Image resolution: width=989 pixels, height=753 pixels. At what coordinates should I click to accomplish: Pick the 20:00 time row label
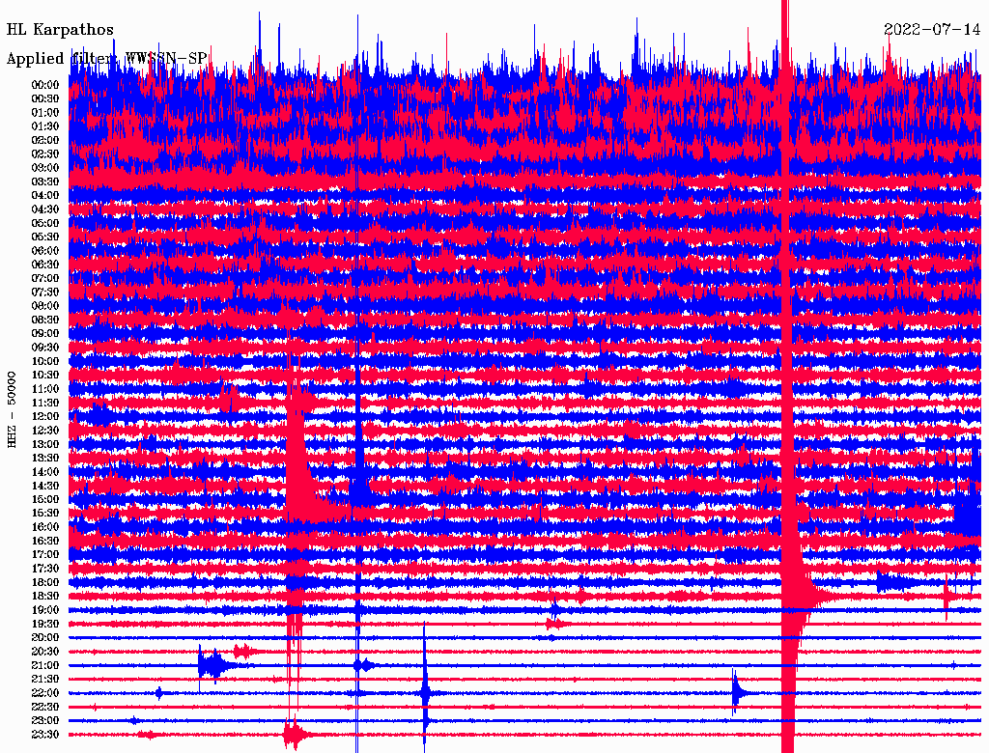[45, 637]
